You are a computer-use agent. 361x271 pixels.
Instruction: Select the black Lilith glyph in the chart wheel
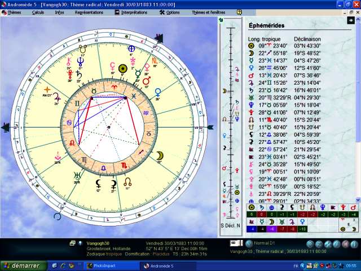tap(98, 184)
